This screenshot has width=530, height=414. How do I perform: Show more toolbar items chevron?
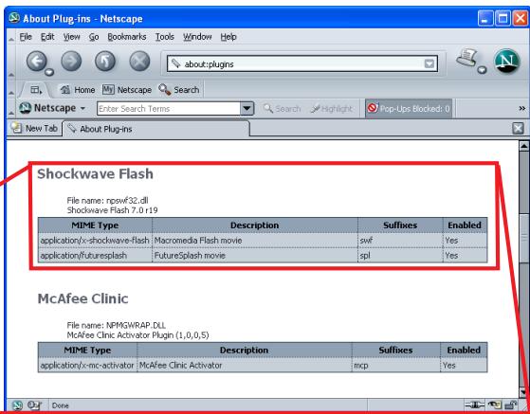(x=521, y=108)
